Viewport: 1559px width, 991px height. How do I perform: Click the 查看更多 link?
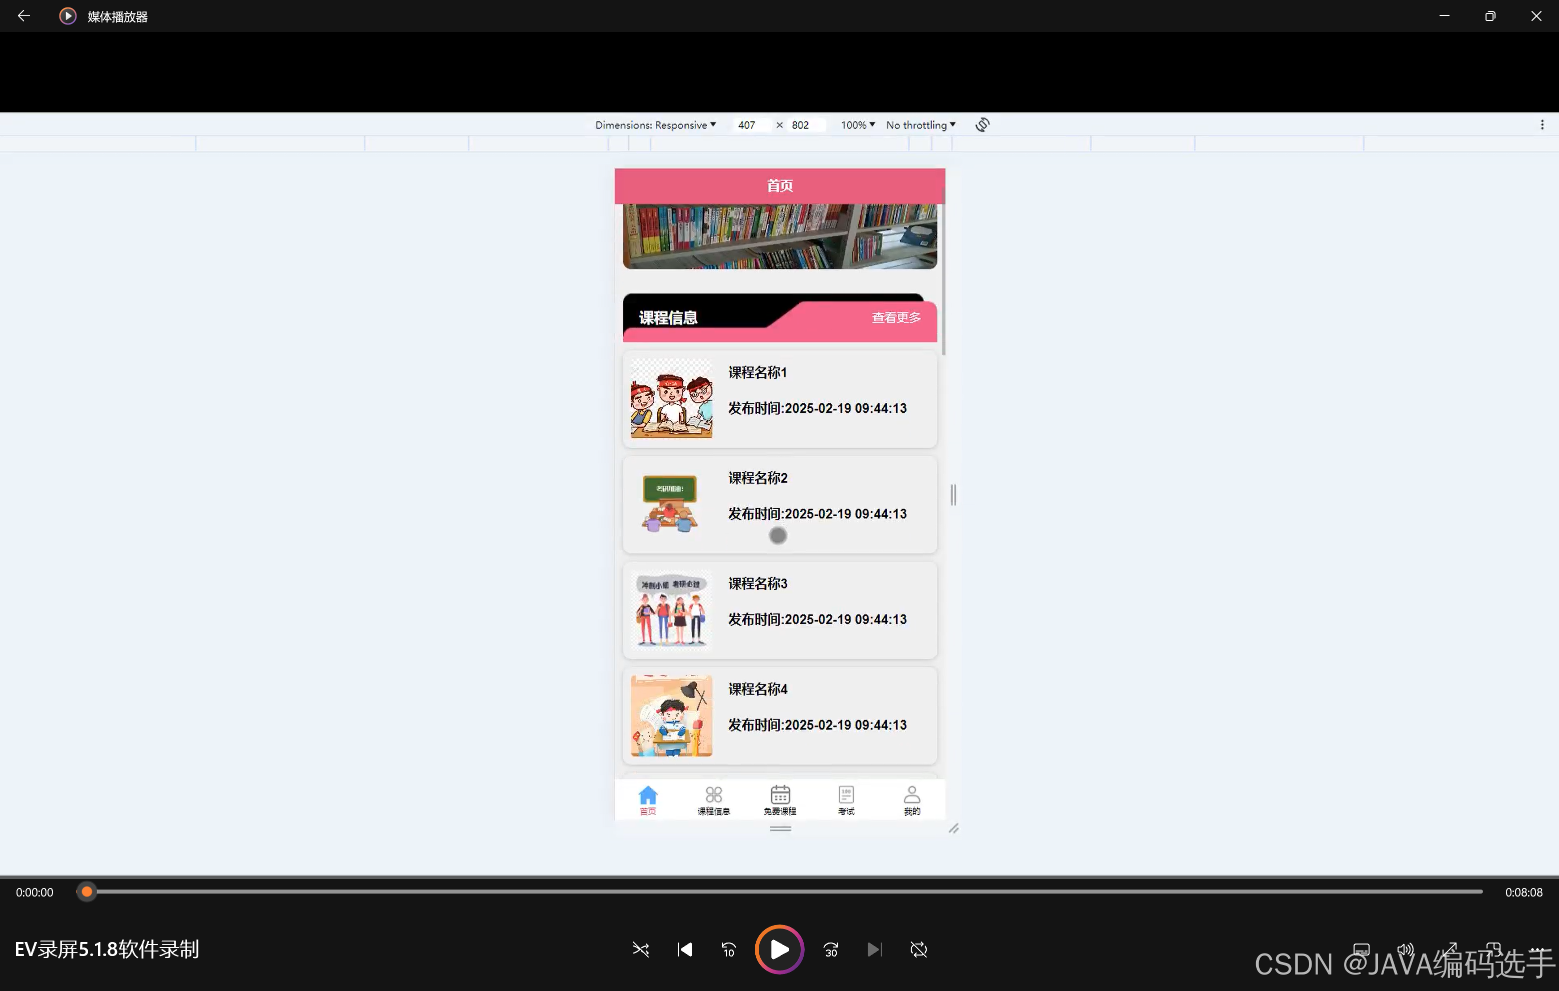pyautogui.click(x=895, y=317)
